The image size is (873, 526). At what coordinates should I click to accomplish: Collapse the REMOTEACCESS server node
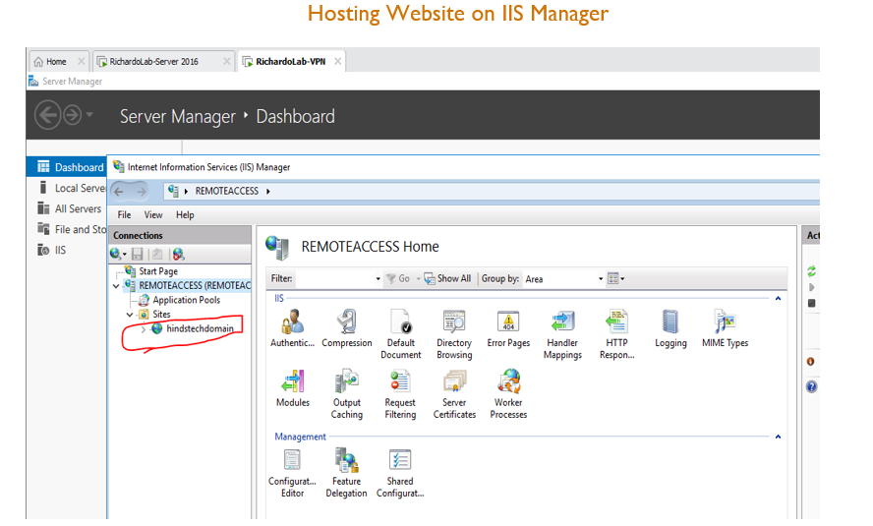click(x=116, y=286)
